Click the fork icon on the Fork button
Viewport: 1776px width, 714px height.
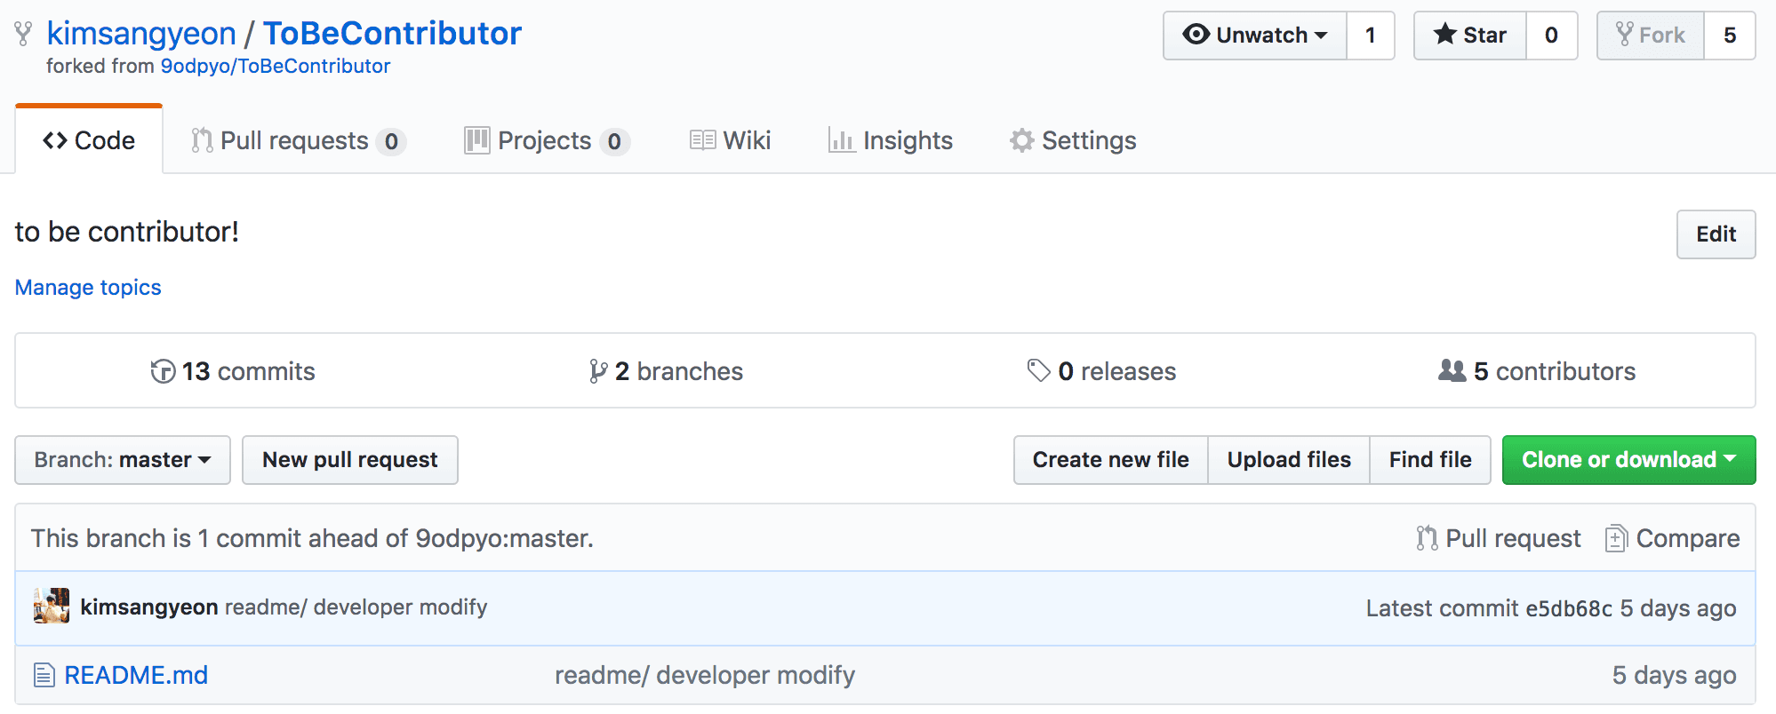pos(1625,35)
